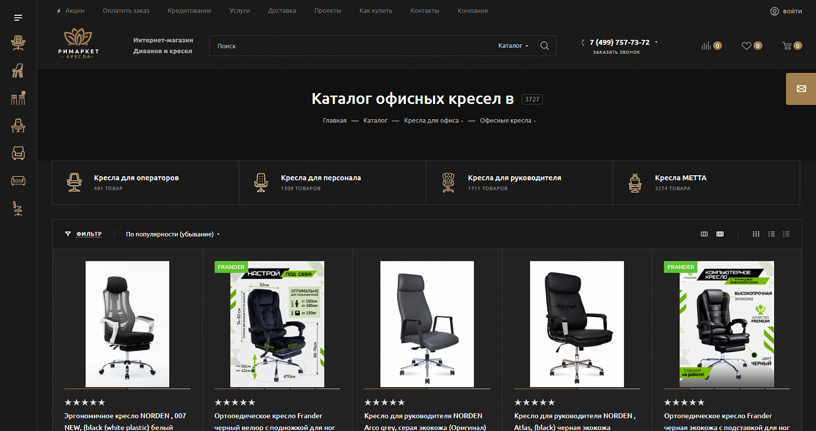This screenshot has height=431, width=816.
Task: Click the Кресла для операторов tile icon
Action: click(73, 182)
